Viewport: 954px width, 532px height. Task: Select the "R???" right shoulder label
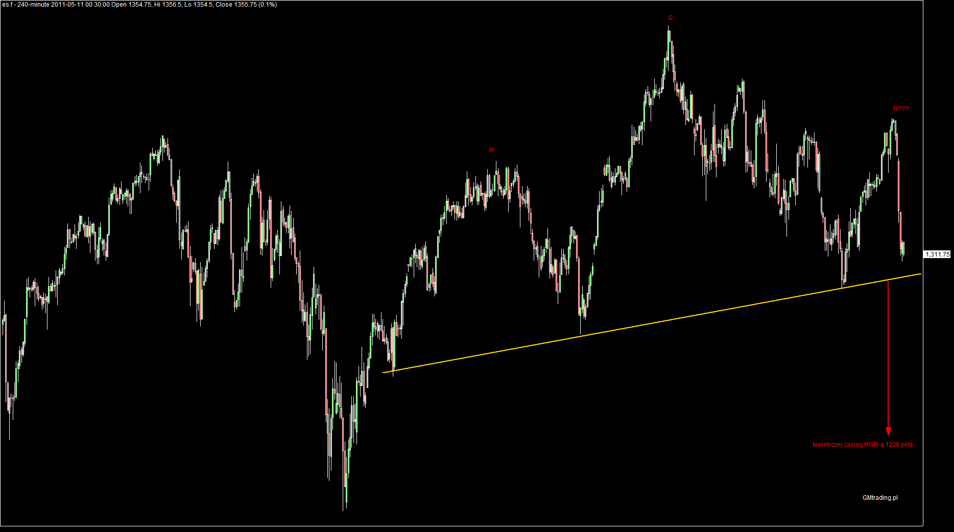pyautogui.click(x=901, y=109)
